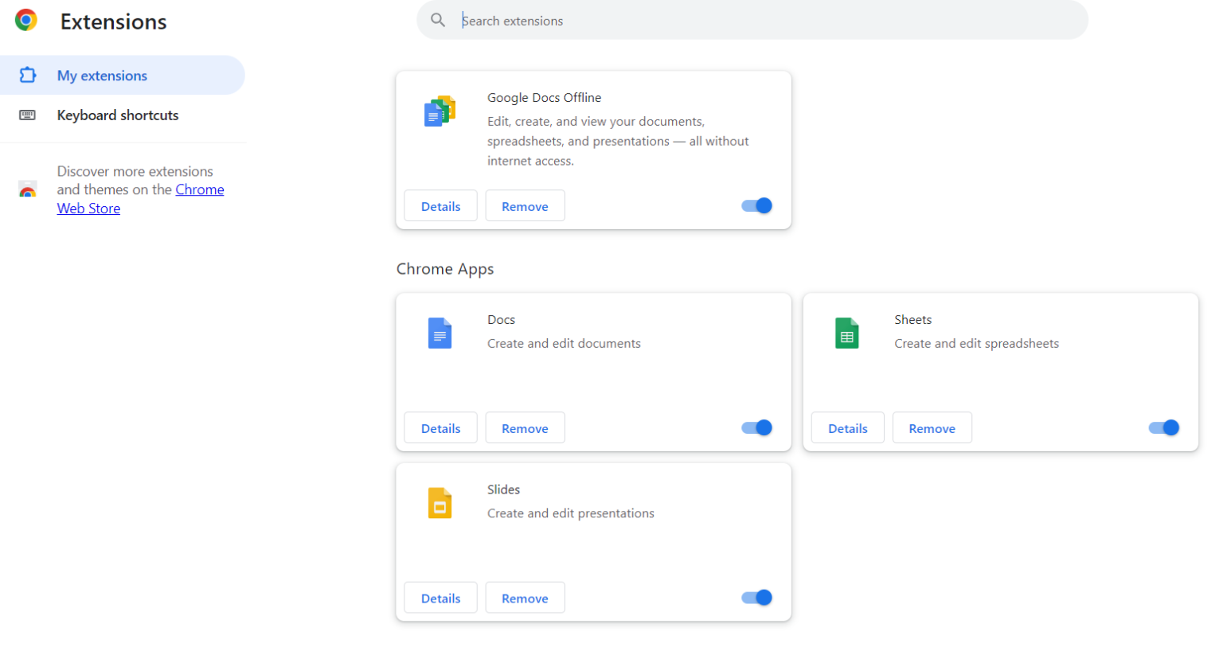Disable the Google Docs Offline extension toggle
Viewport: 1223px width, 659px height.
[x=756, y=206]
